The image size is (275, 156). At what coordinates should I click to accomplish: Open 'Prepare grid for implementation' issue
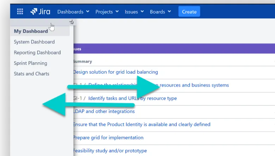[x=108, y=137]
